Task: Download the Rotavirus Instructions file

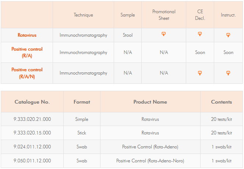Action: click(x=228, y=35)
